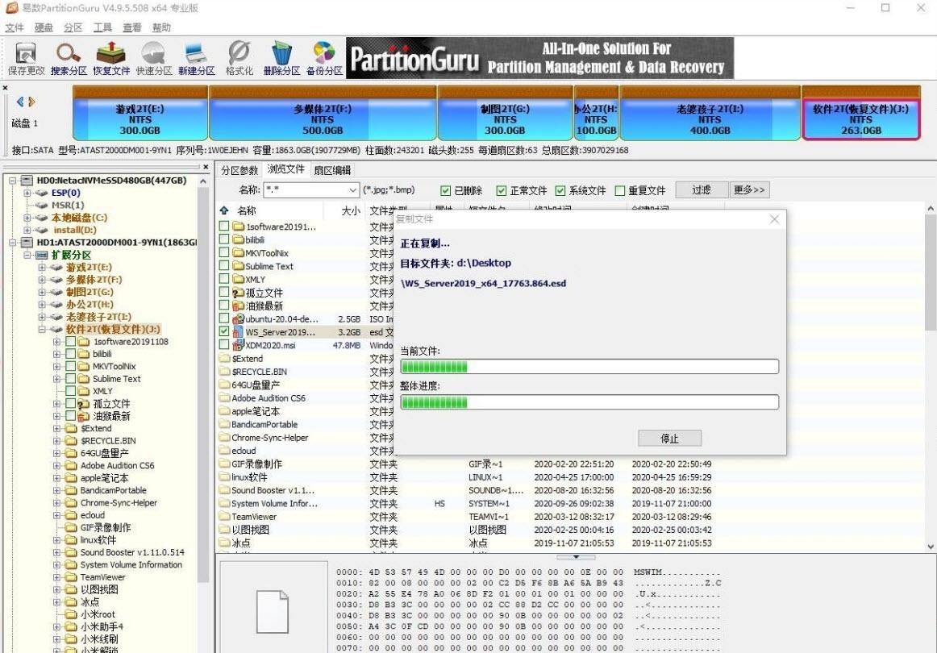Click the 孤立文件 folder icon in file list

[x=239, y=293]
